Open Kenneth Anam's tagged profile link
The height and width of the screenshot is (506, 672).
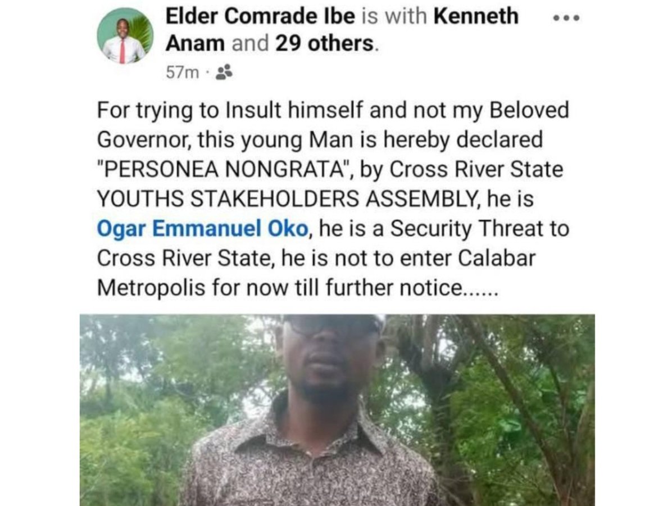(x=342, y=30)
